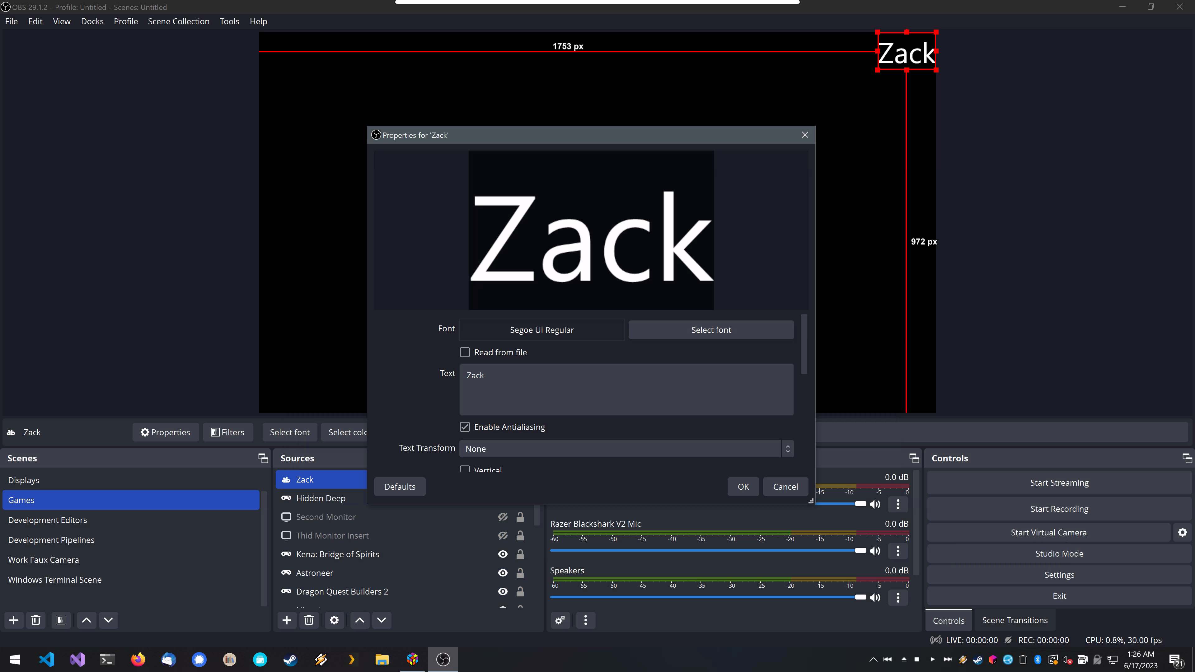The image size is (1195, 672).
Task: Click Start Recording
Action: click(x=1059, y=508)
